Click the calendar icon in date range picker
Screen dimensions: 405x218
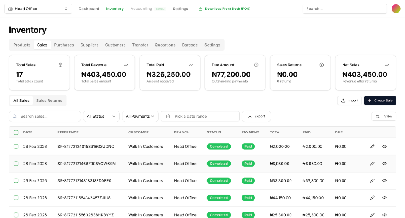pos(168,117)
